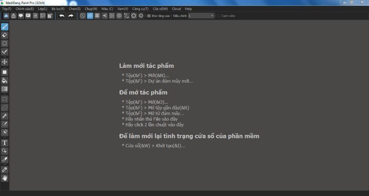Screen dimensions: 369x196
Task: Select the Move tool
Action: point(4,62)
